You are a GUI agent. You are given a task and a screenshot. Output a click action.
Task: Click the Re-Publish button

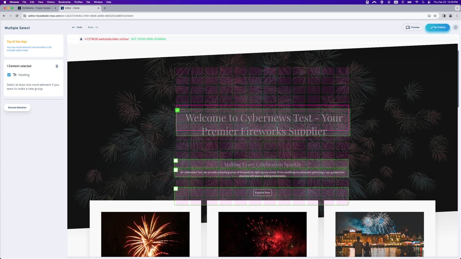point(438,27)
